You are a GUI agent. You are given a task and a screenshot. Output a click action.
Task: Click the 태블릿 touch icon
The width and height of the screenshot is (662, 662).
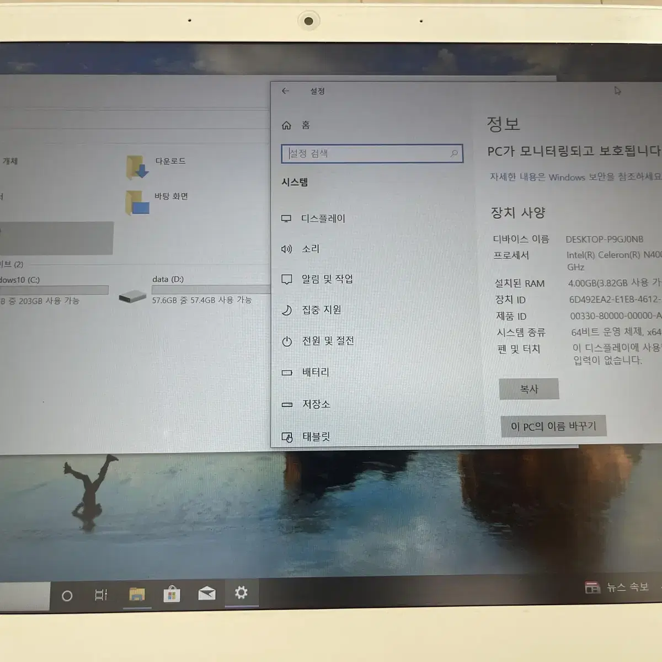[x=287, y=437]
